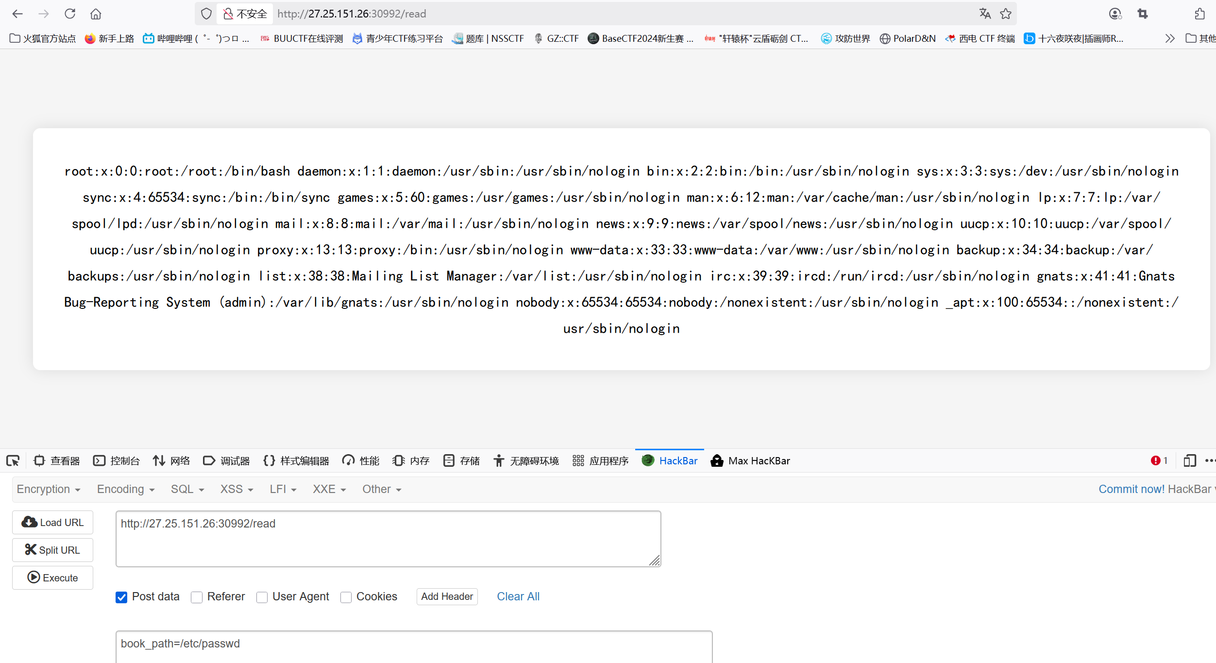Click the translate page icon in address bar
Viewport: 1216px width, 663px height.
(x=985, y=14)
